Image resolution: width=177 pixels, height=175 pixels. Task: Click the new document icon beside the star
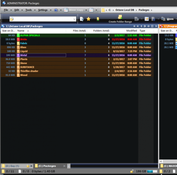point(82,19)
